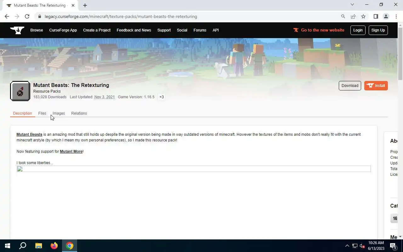Go to Forums

point(200,30)
